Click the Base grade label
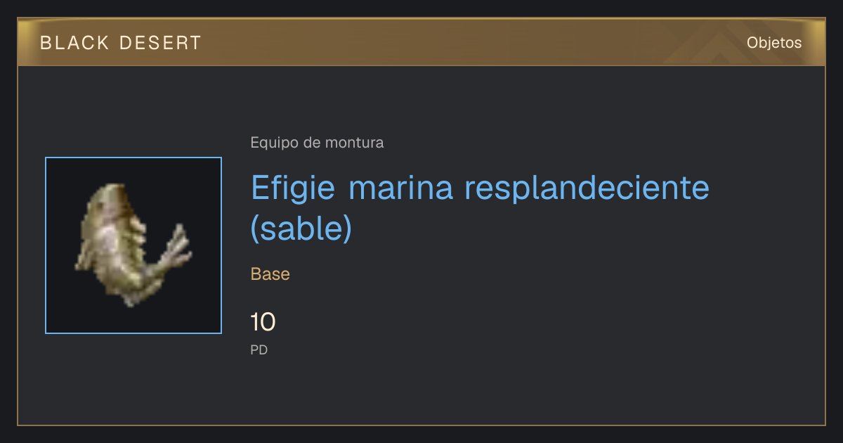This screenshot has height=443, width=843. pyautogui.click(x=270, y=274)
